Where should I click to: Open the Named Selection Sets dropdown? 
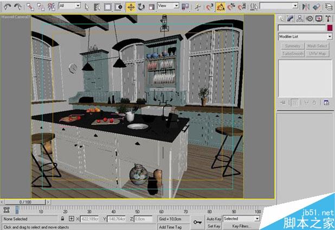[279, 6]
